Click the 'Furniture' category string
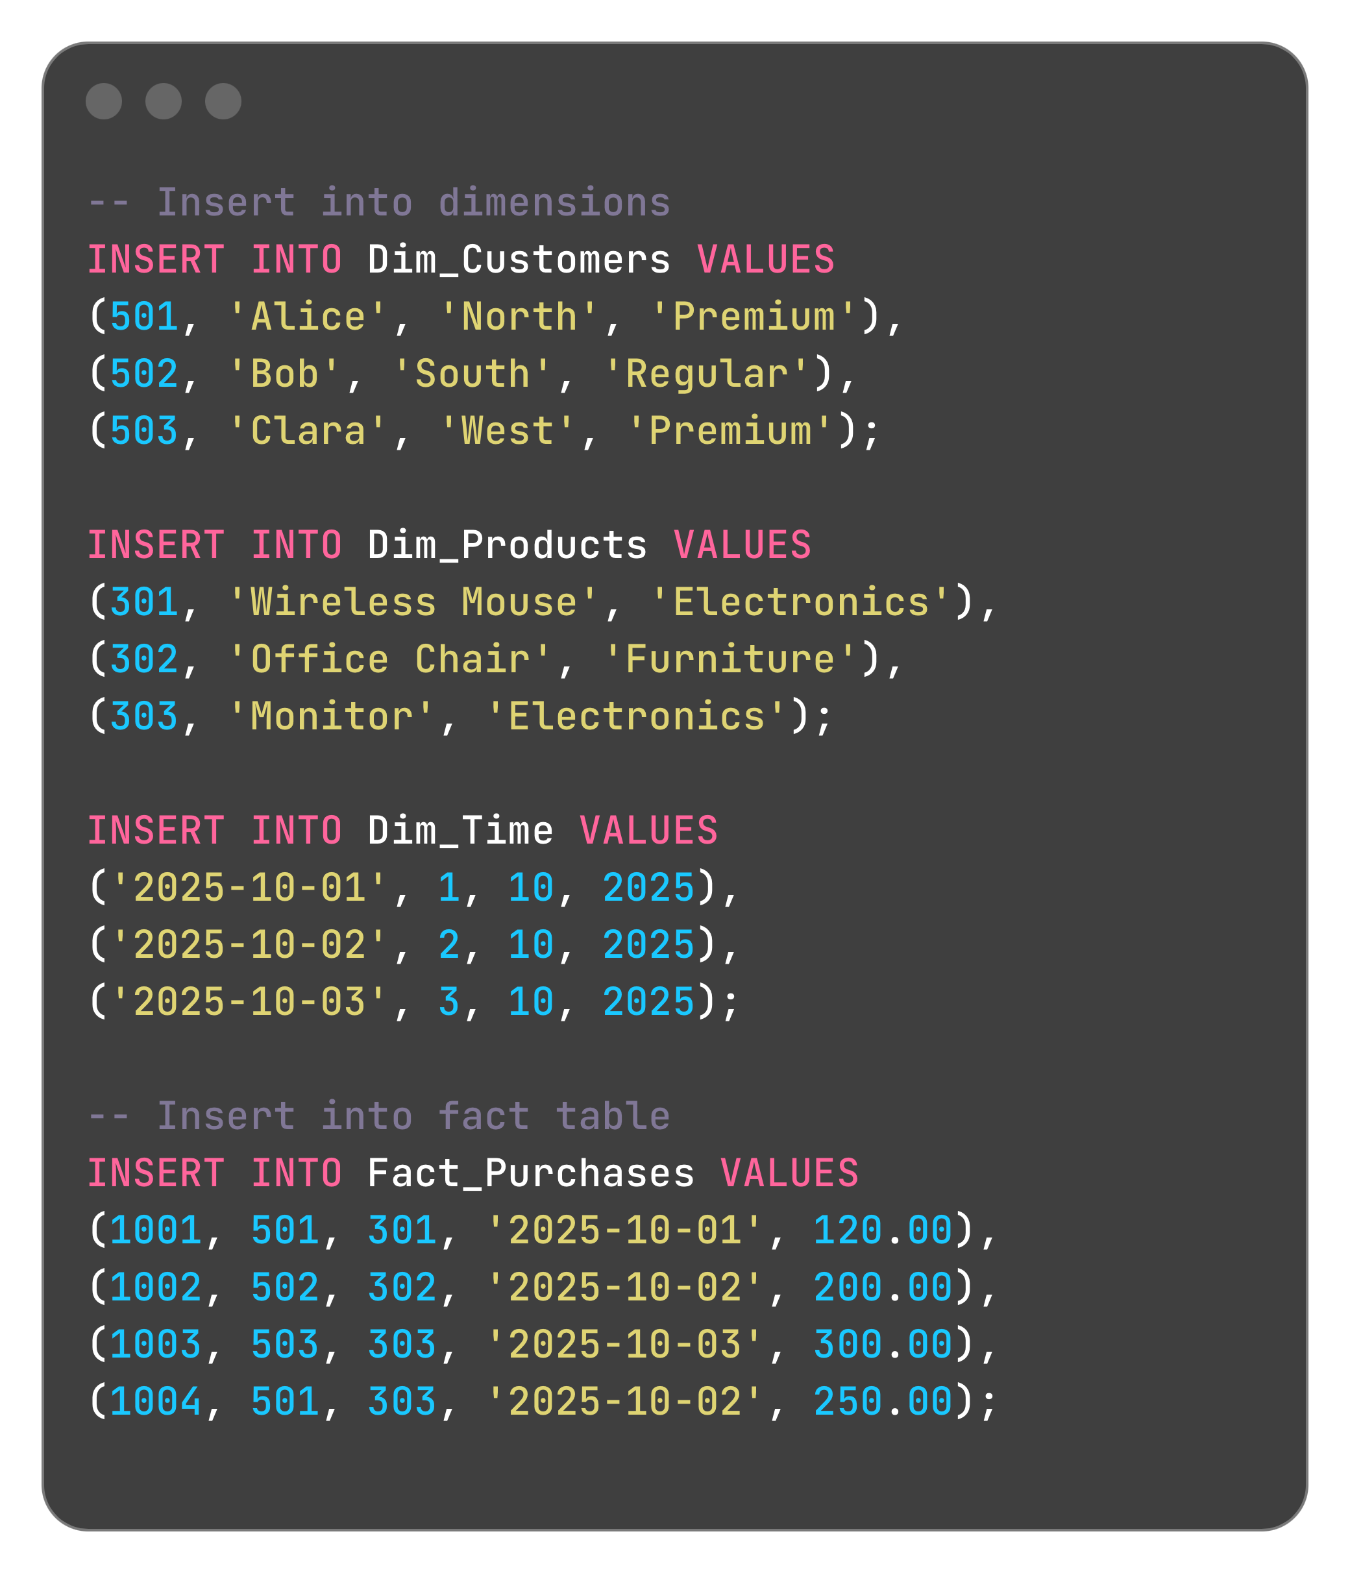The width and height of the screenshot is (1350, 1573). 729,659
